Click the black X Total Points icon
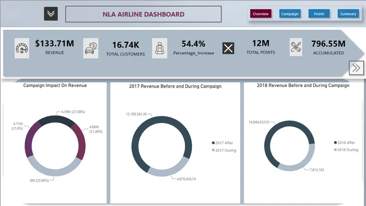Viewport: 366px width, 206px height. 228,48
